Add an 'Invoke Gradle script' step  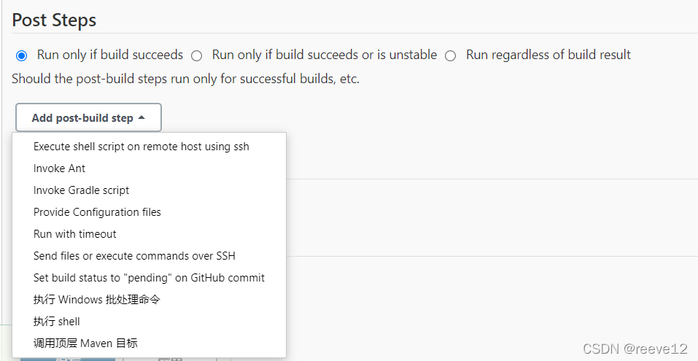(81, 190)
